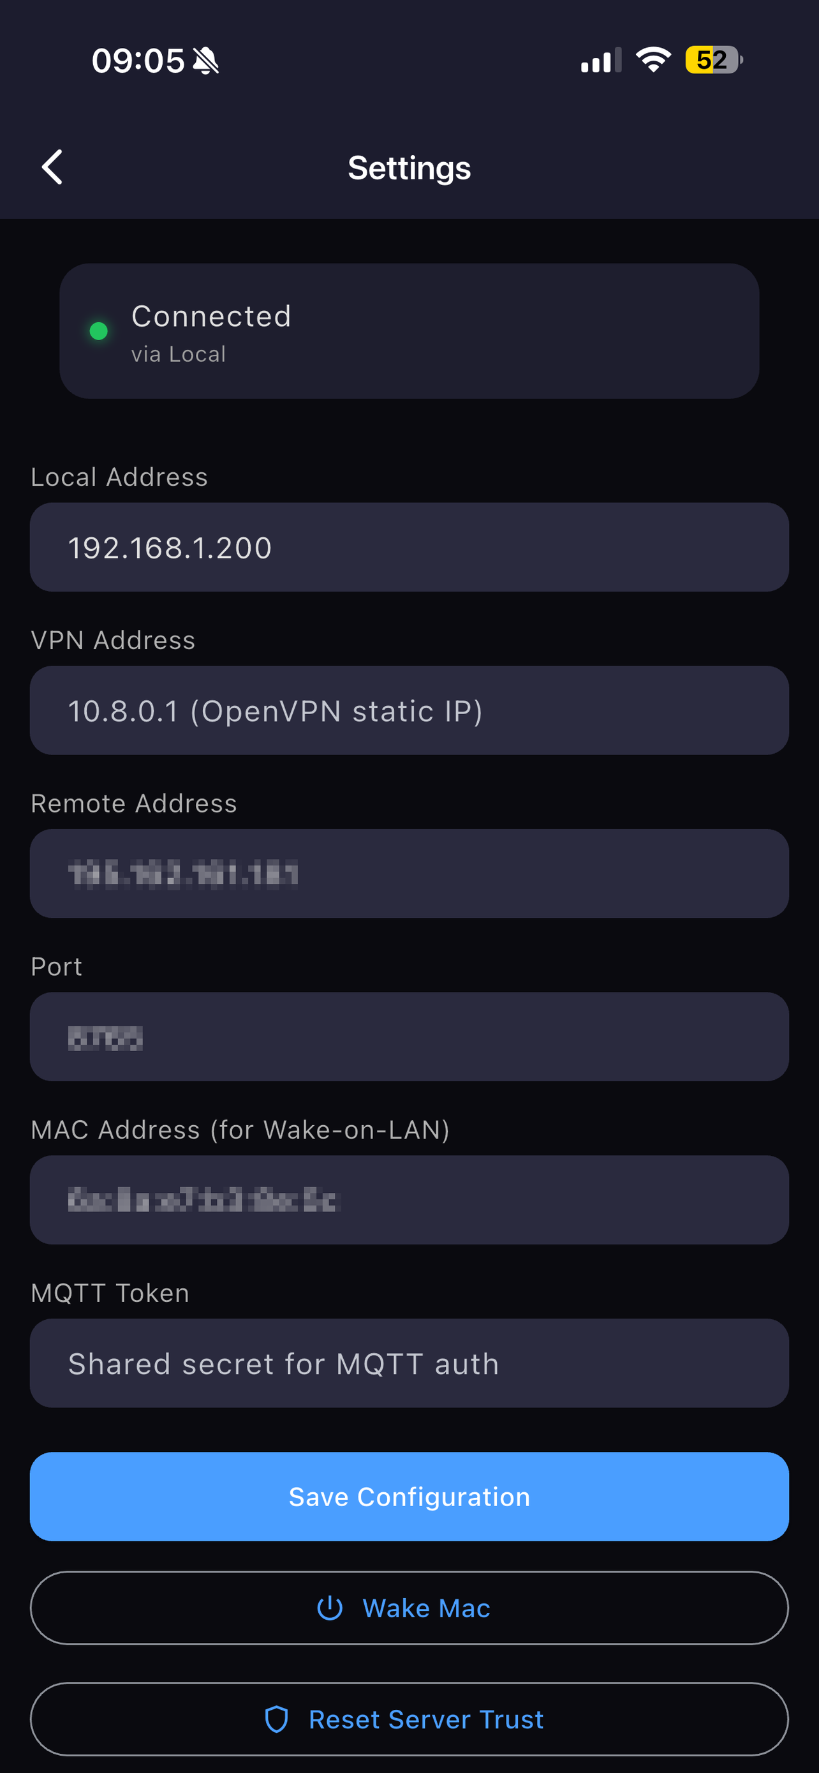Image resolution: width=819 pixels, height=1773 pixels.
Task: Tap Reset Server Trust button
Action: (409, 1719)
